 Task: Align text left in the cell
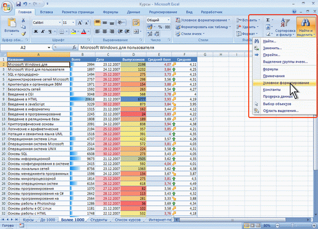pos(97,31)
